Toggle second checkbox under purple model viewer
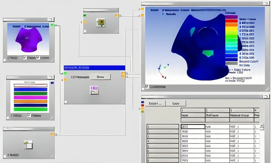Screen dimensions: 271x163 point(38,58)
